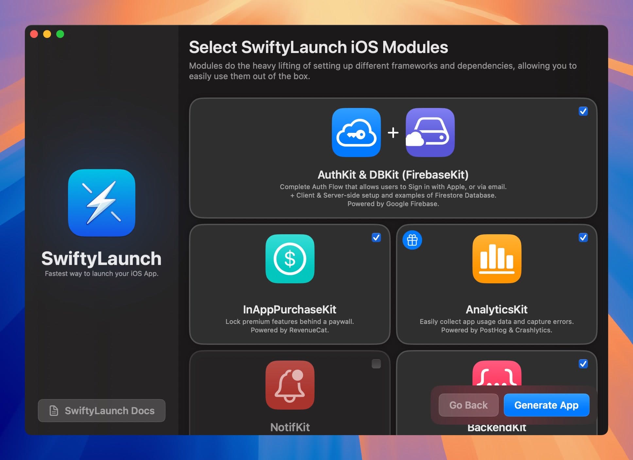Viewport: 633px width, 460px height.
Task: Click 'Powered by PostHog & Crashlytics.' text
Action: point(497,330)
